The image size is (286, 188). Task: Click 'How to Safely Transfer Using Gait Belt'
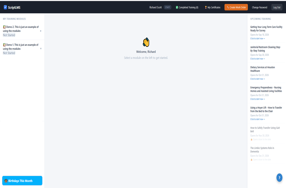click(265, 130)
